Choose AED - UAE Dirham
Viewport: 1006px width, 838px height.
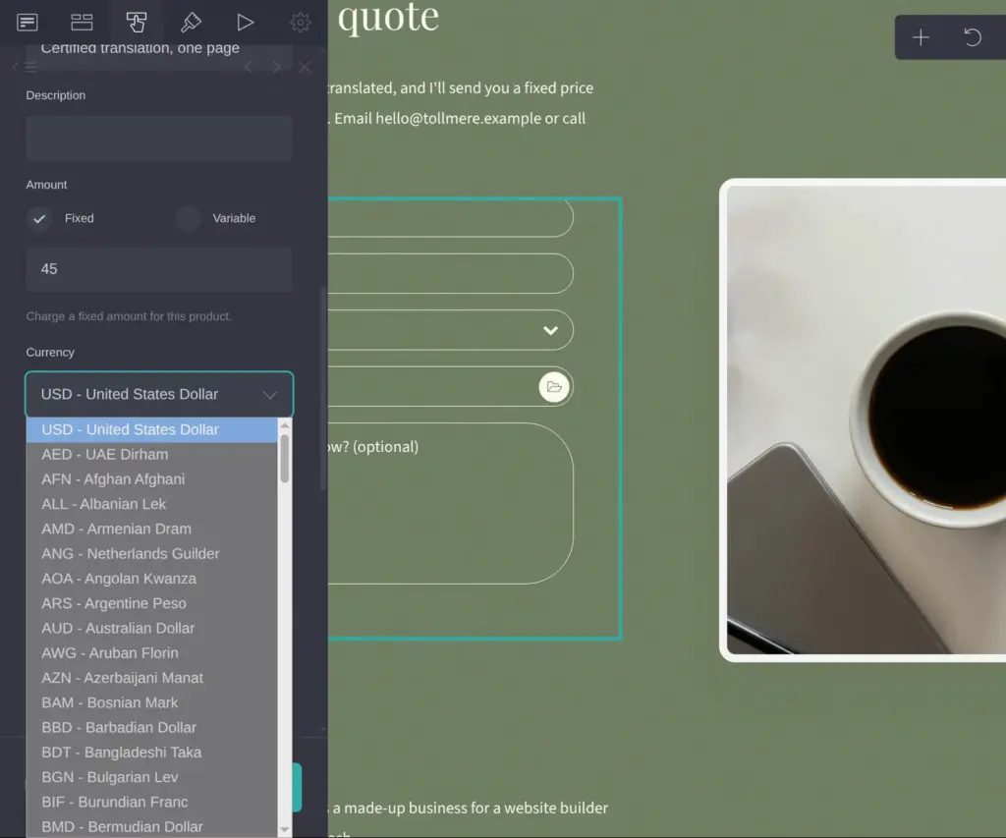click(x=151, y=454)
